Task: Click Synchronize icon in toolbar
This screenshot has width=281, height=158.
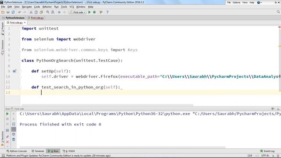Action: click(13, 12)
